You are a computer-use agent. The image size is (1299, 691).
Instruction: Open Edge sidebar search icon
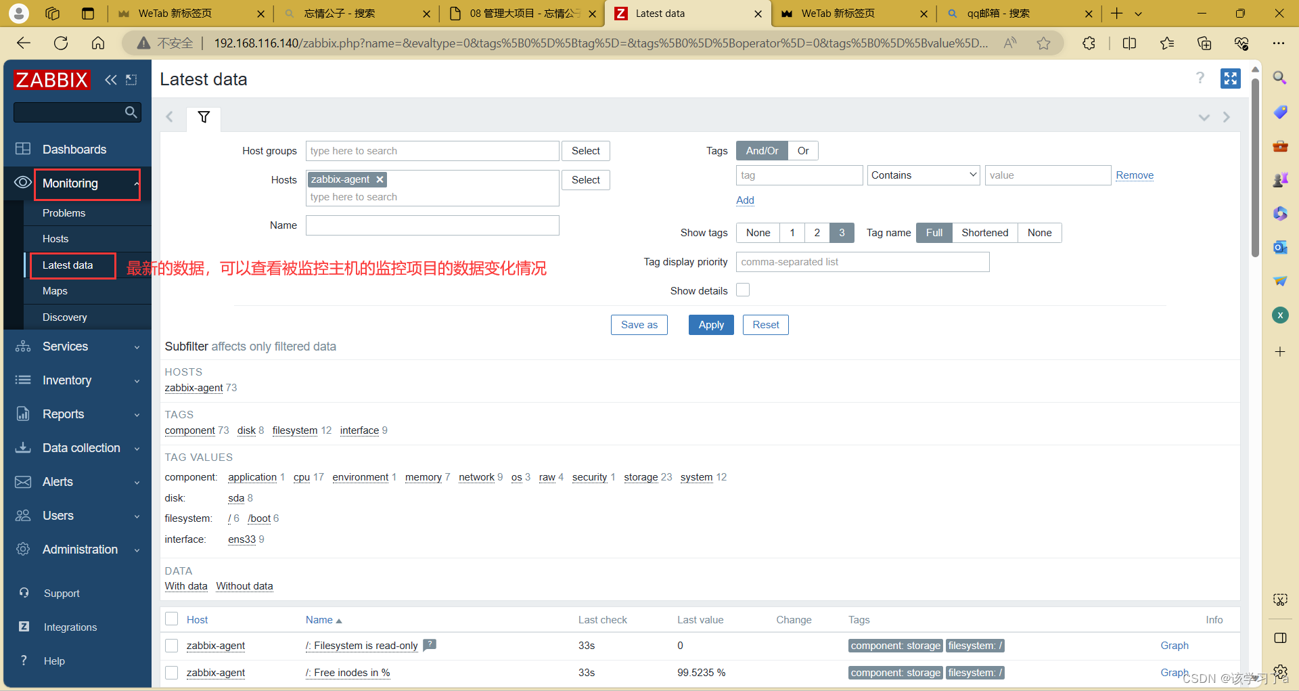(1280, 78)
